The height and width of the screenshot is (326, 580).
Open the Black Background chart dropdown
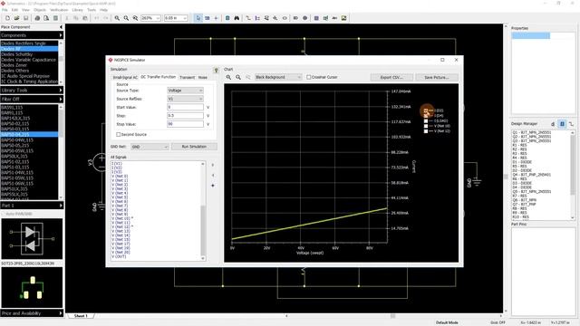278,77
